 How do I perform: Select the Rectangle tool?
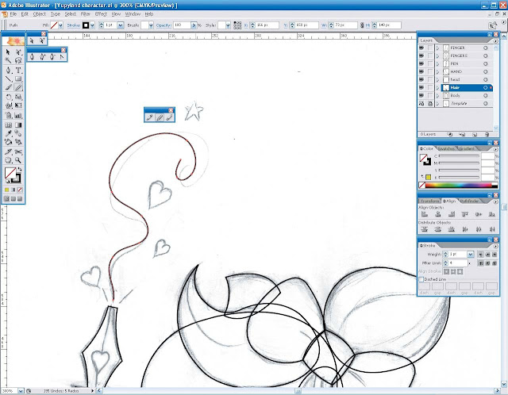pyautogui.click(x=18, y=79)
